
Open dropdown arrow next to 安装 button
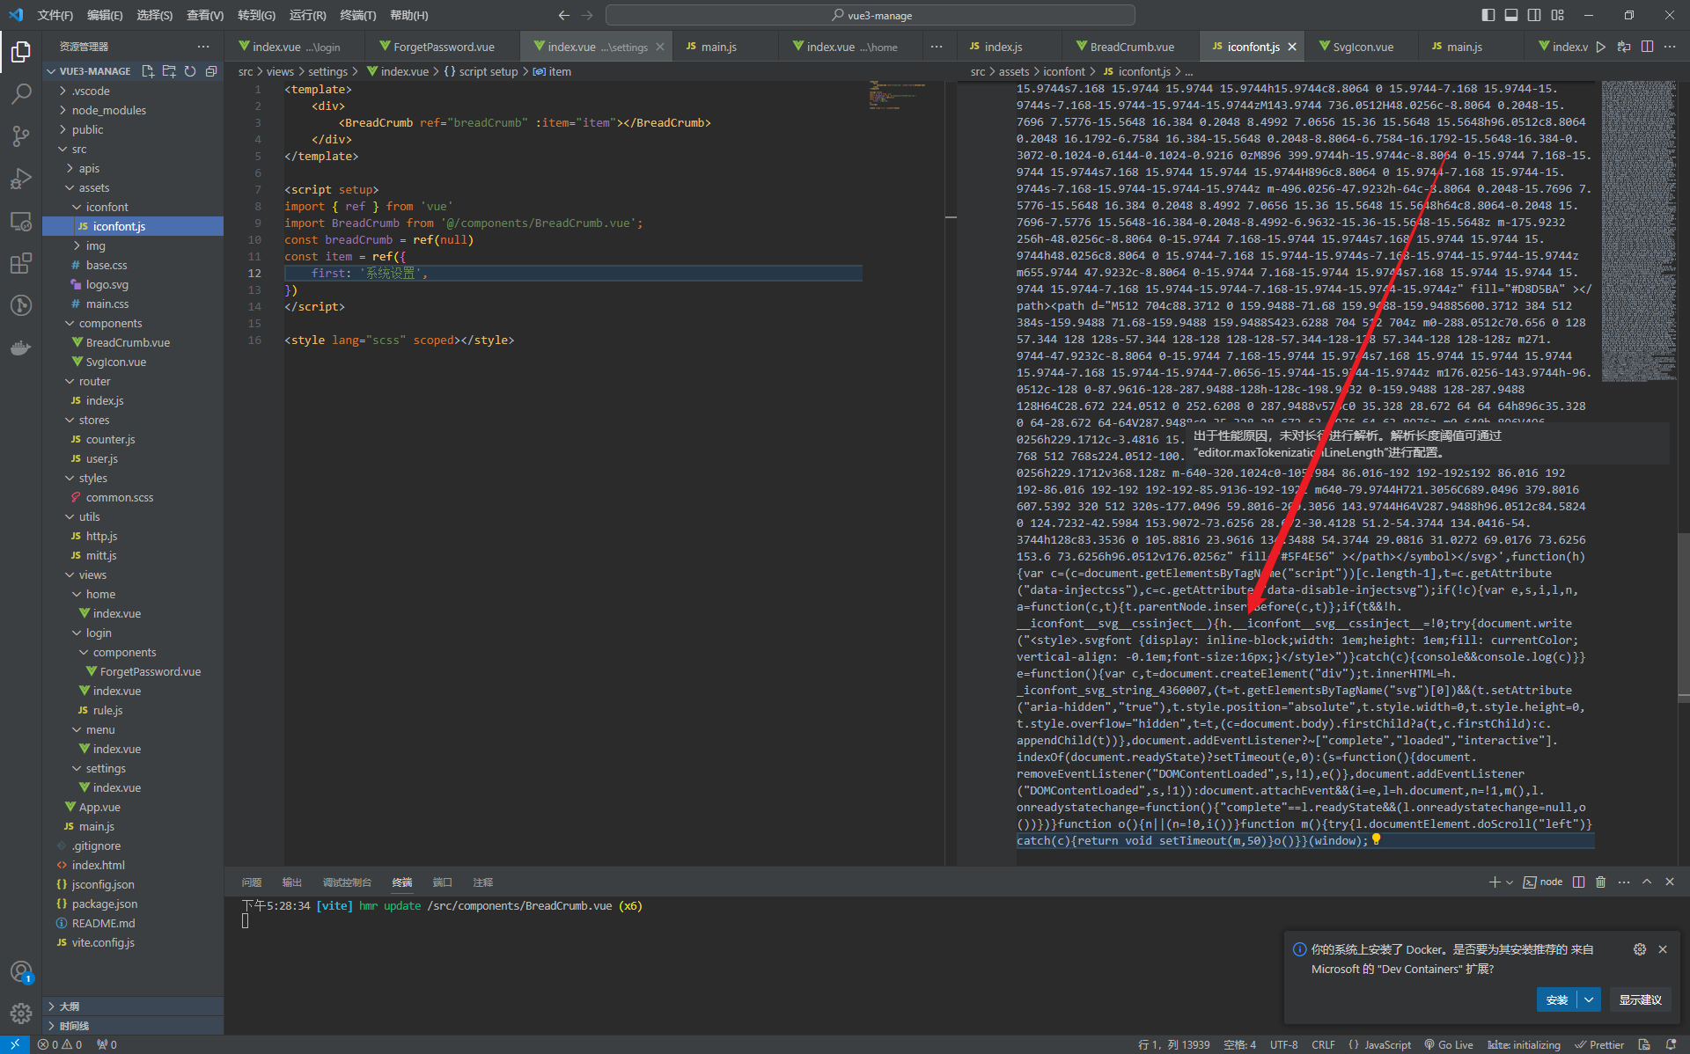pos(1589,999)
